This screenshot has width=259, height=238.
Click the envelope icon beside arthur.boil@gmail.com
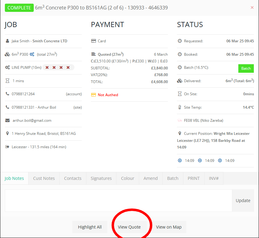(x=7, y=121)
